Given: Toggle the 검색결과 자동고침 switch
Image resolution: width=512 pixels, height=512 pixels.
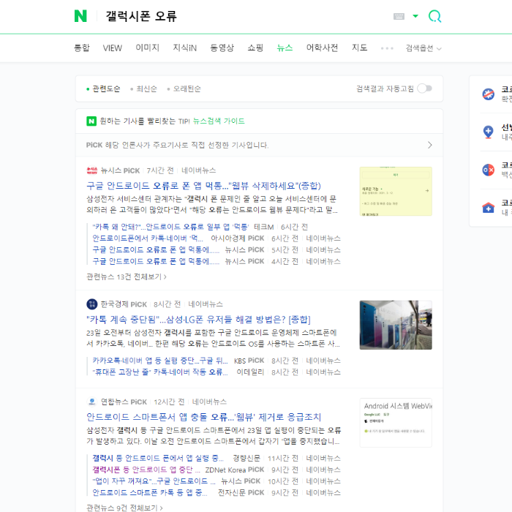Looking at the screenshot, I should click(x=424, y=89).
